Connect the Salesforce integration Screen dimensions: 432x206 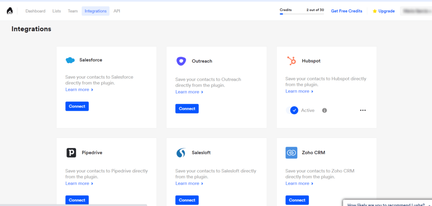77,106
